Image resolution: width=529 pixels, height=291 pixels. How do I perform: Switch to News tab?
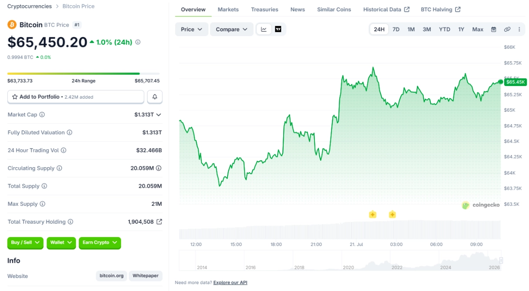pos(298,10)
